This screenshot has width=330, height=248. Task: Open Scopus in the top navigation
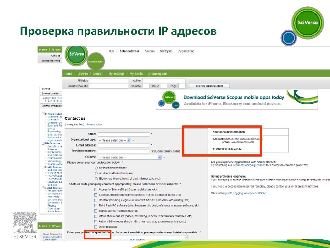coord(149,51)
